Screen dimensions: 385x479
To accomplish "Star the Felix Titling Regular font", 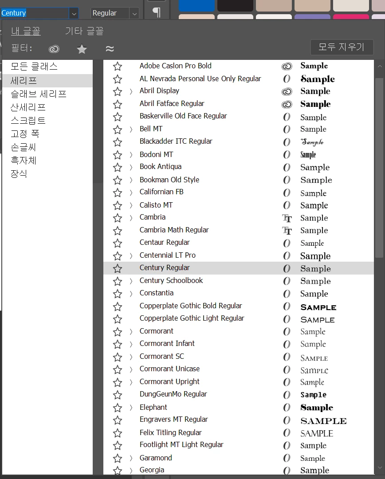I will click(118, 433).
